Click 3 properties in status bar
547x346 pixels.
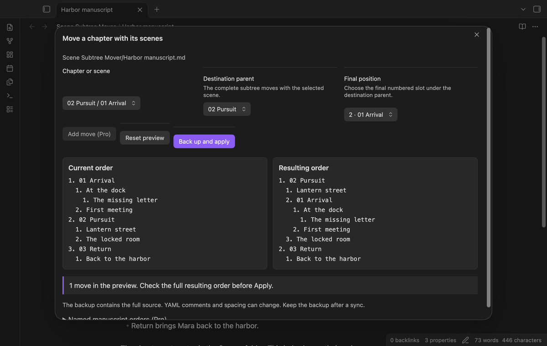coord(440,340)
